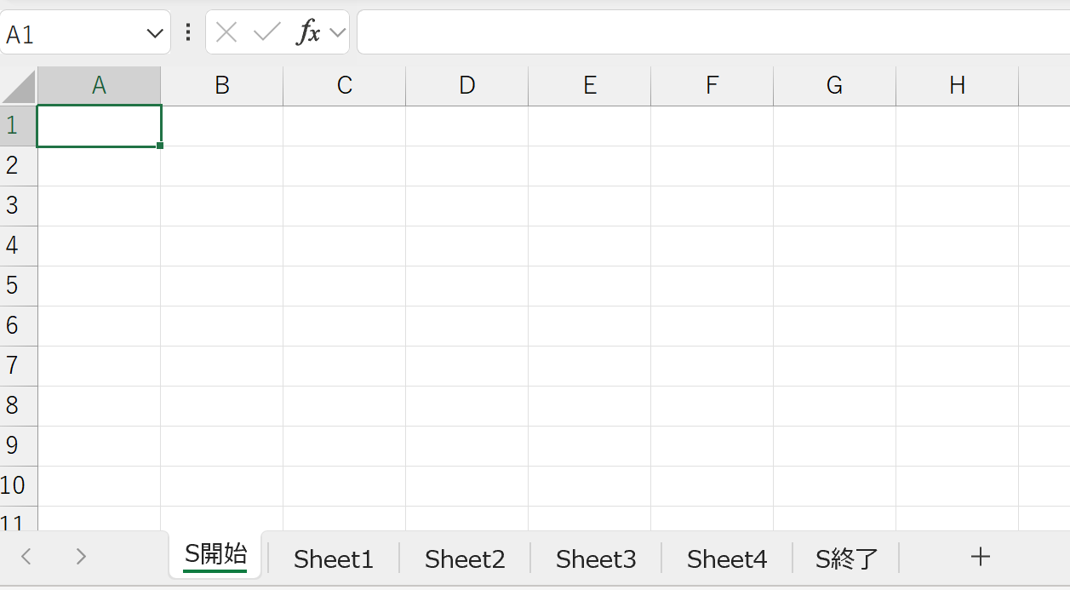Select all cells with corner triangle
1070x590 pixels.
pos(19,86)
